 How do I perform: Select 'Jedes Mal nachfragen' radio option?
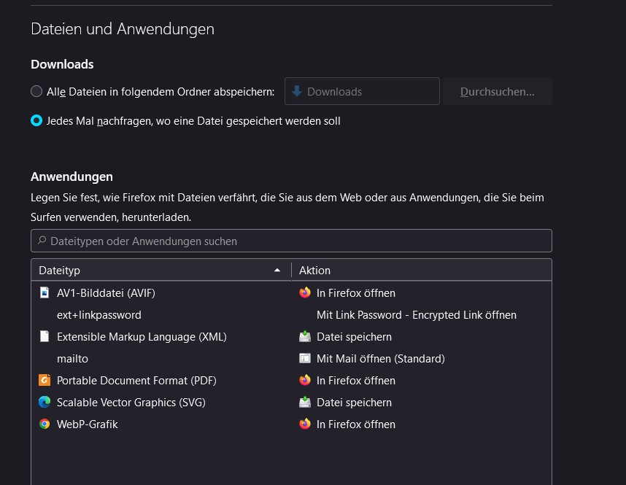pos(36,121)
